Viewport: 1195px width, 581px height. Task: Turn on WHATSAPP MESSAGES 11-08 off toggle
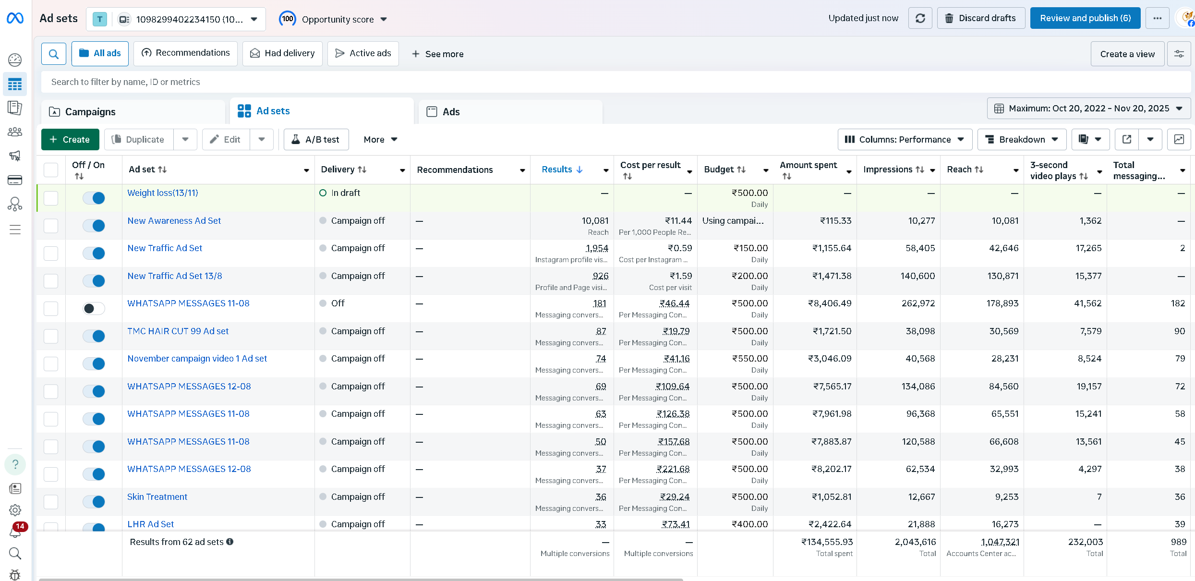94,308
